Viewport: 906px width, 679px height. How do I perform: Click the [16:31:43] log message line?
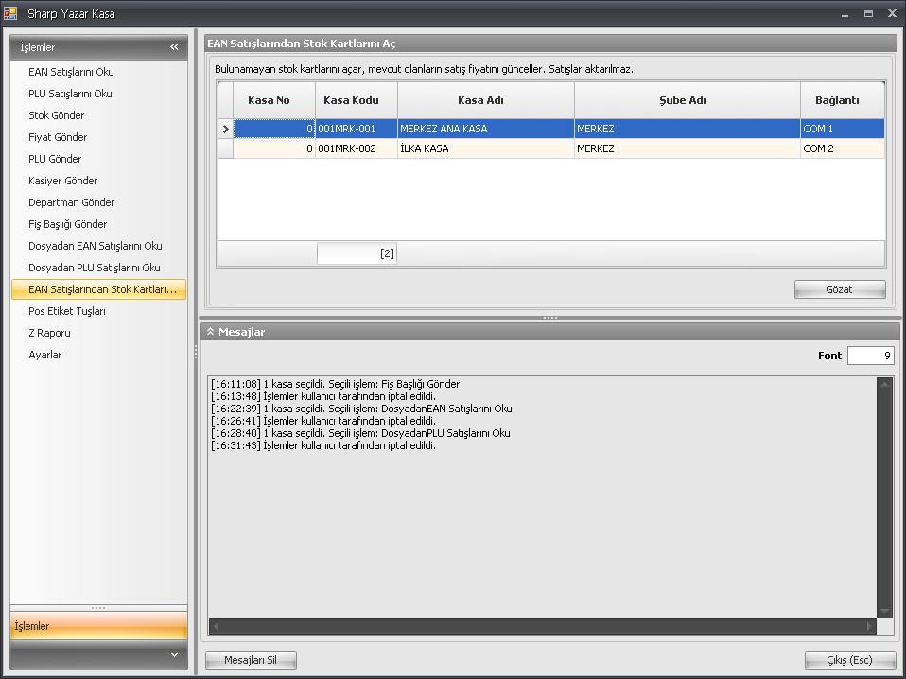[323, 445]
